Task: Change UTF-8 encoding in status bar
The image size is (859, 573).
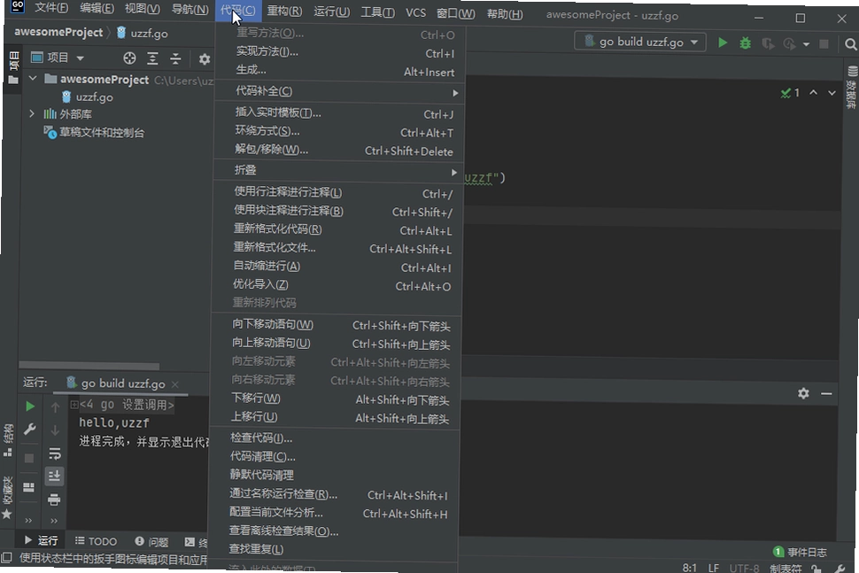Action: pos(744,569)
